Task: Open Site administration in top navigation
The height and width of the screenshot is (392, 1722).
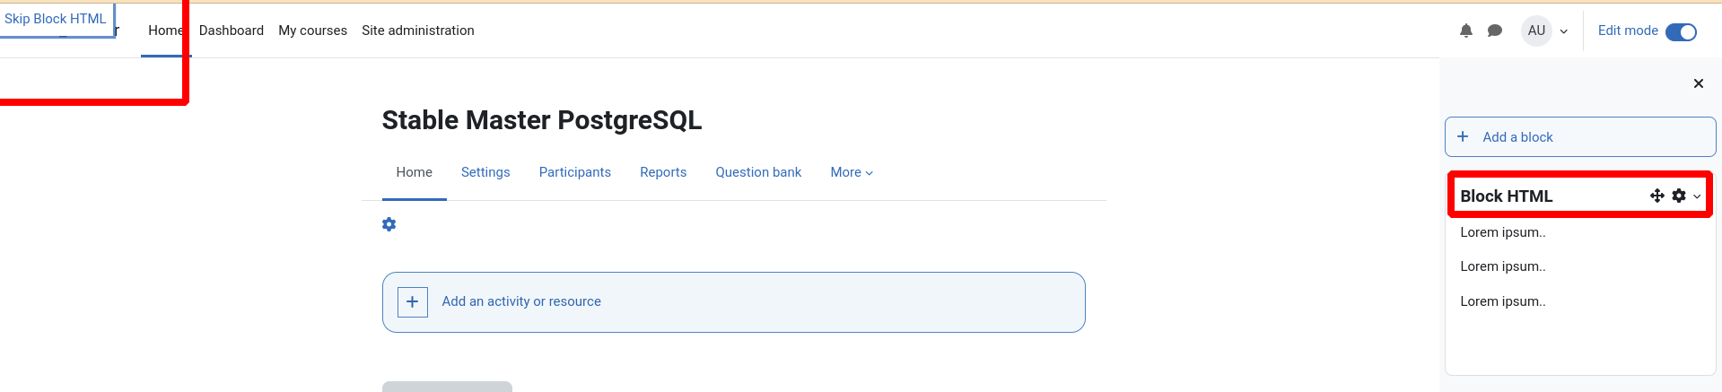Action: coord(418,30)
